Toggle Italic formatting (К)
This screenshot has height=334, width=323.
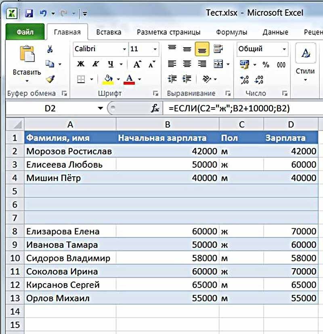click(95, 64)
